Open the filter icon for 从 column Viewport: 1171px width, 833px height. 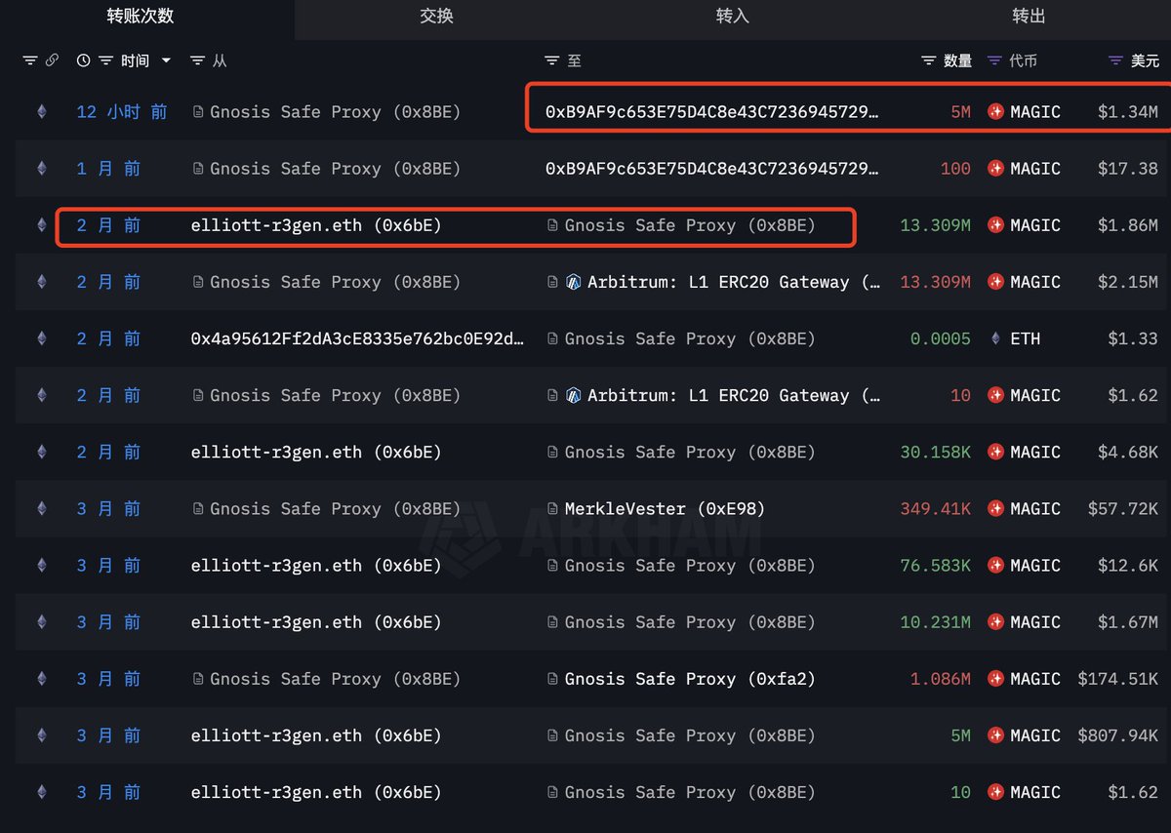point(198,60)
